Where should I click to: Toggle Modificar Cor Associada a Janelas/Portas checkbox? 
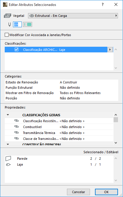7,35
